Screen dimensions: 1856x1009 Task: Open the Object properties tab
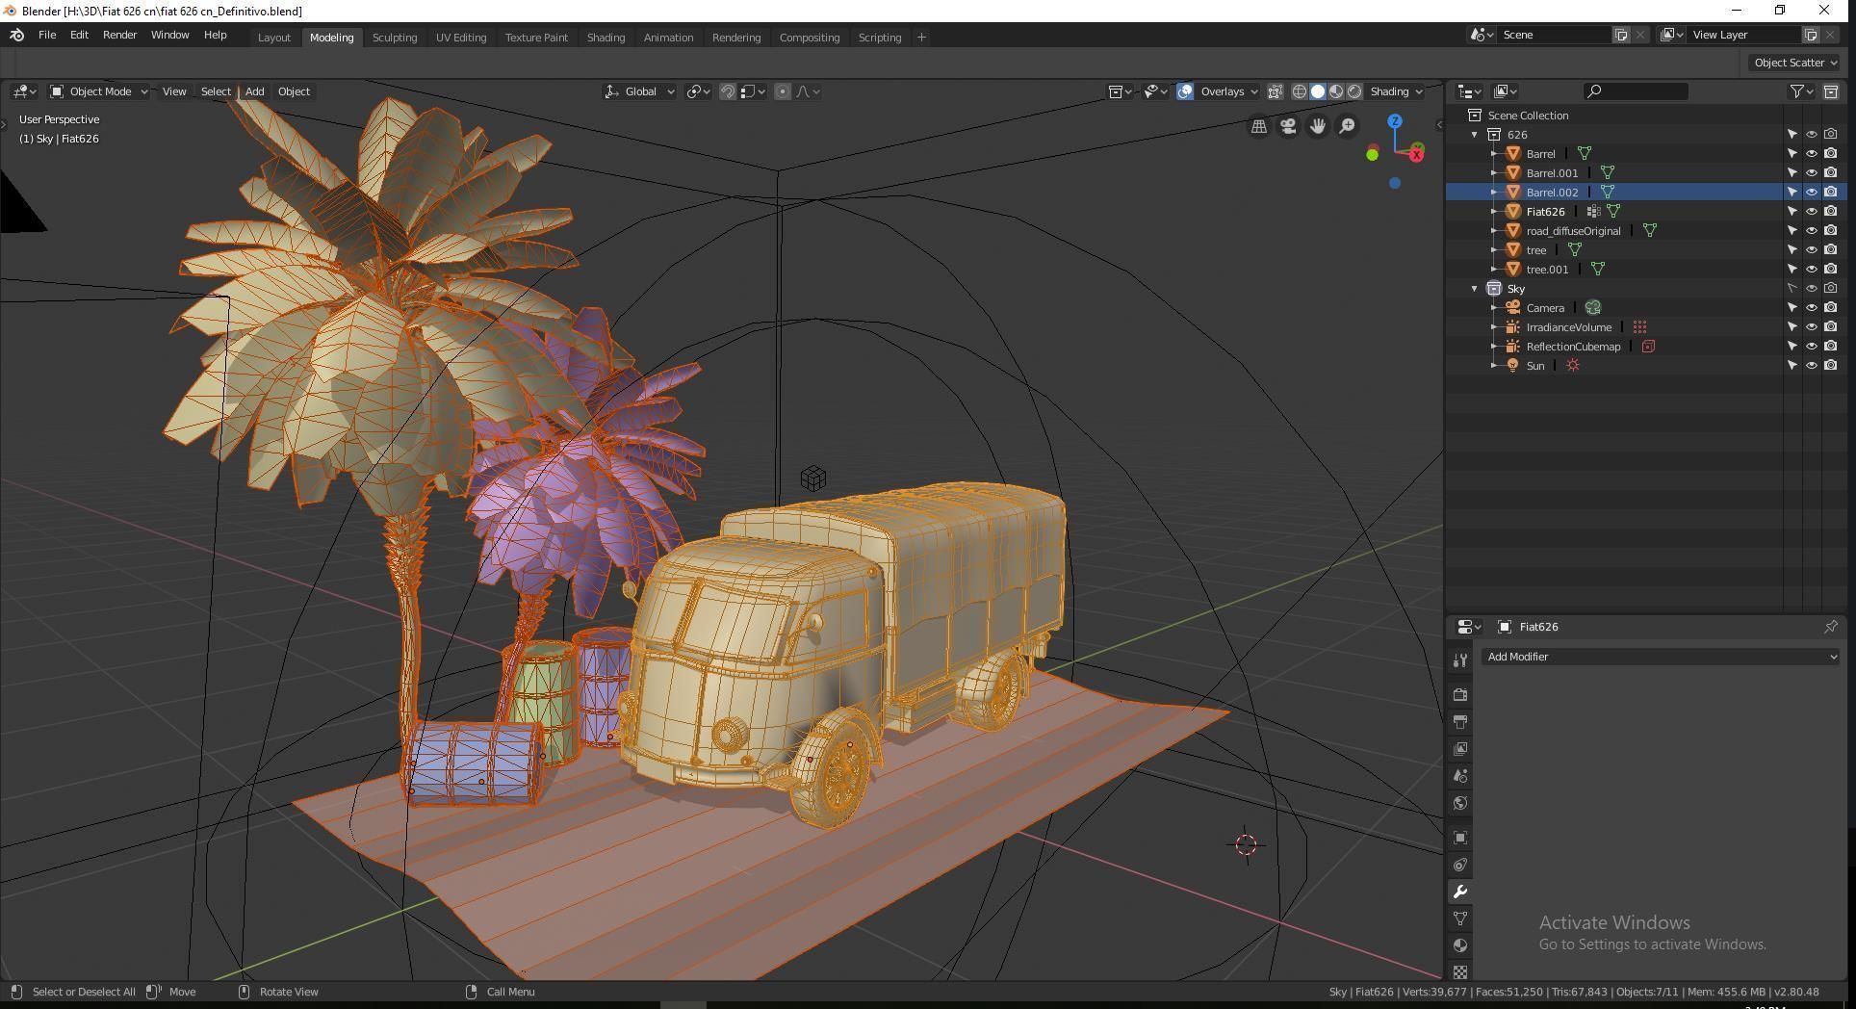pos(1460,838)
